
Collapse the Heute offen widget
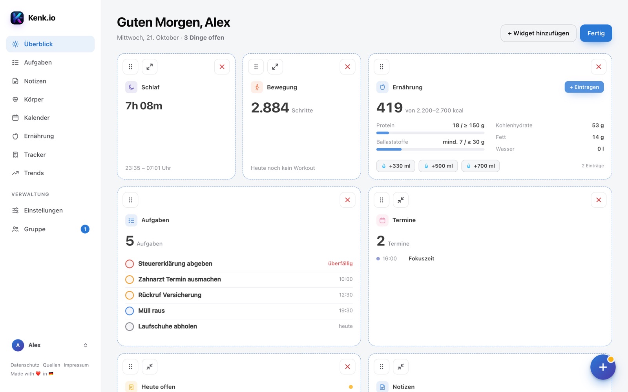pyautogui.click(x=150, y=367)
